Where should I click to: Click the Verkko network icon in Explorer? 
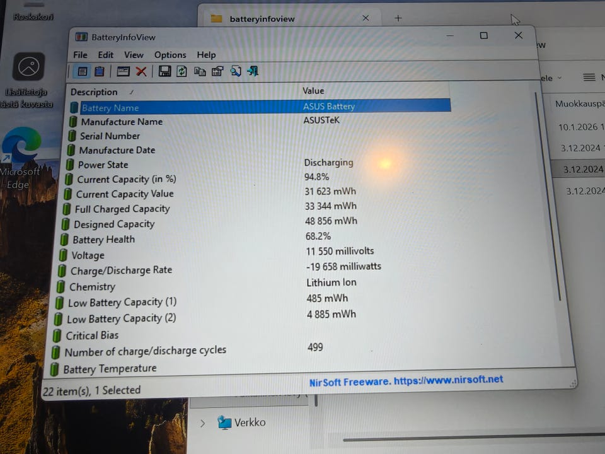[224, 422]
